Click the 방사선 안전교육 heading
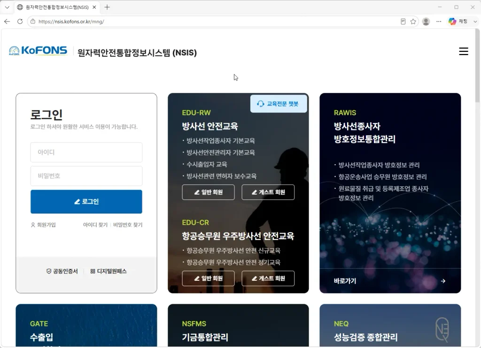Screen dimensions: 481x348 210,126
